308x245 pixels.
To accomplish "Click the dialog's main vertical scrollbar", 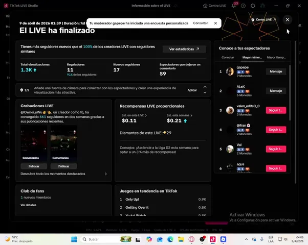I will tap(296, 112).
